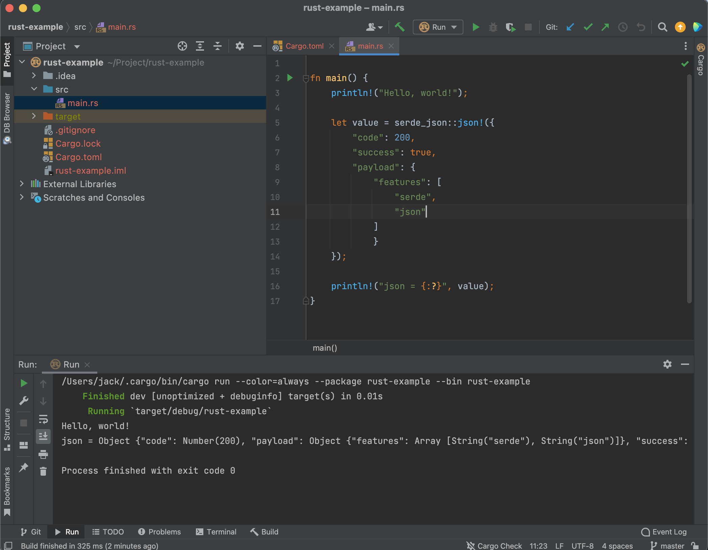Viewport: 708px width, 550px height.
Task: Toggle Scroll to End in Run console
Action: 43,436
